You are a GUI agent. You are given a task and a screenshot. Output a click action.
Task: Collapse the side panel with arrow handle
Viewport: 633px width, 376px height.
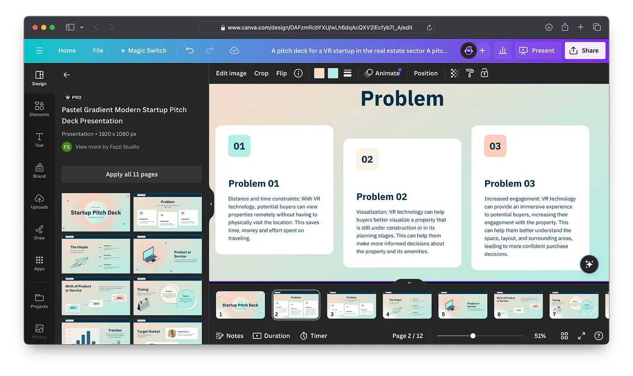[x=211, y=204]
